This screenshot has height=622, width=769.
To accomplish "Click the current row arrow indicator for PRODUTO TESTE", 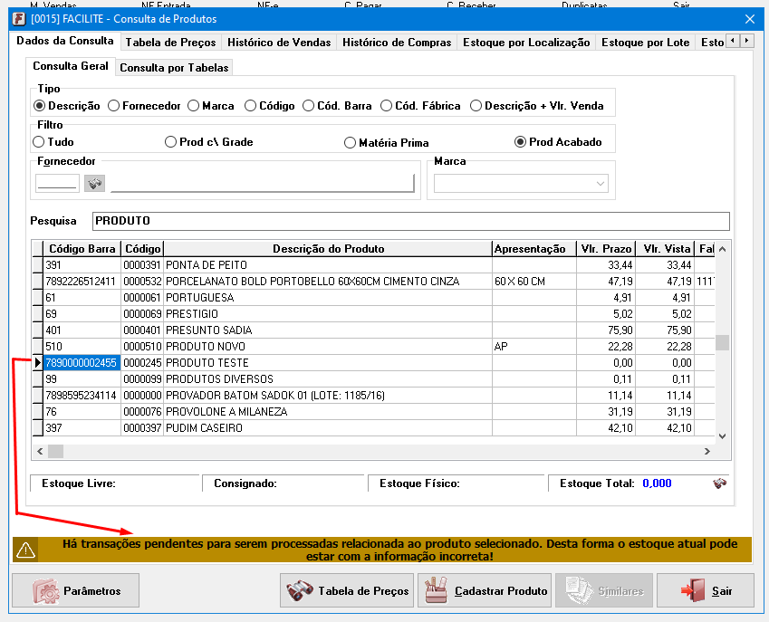I will 38,363.
